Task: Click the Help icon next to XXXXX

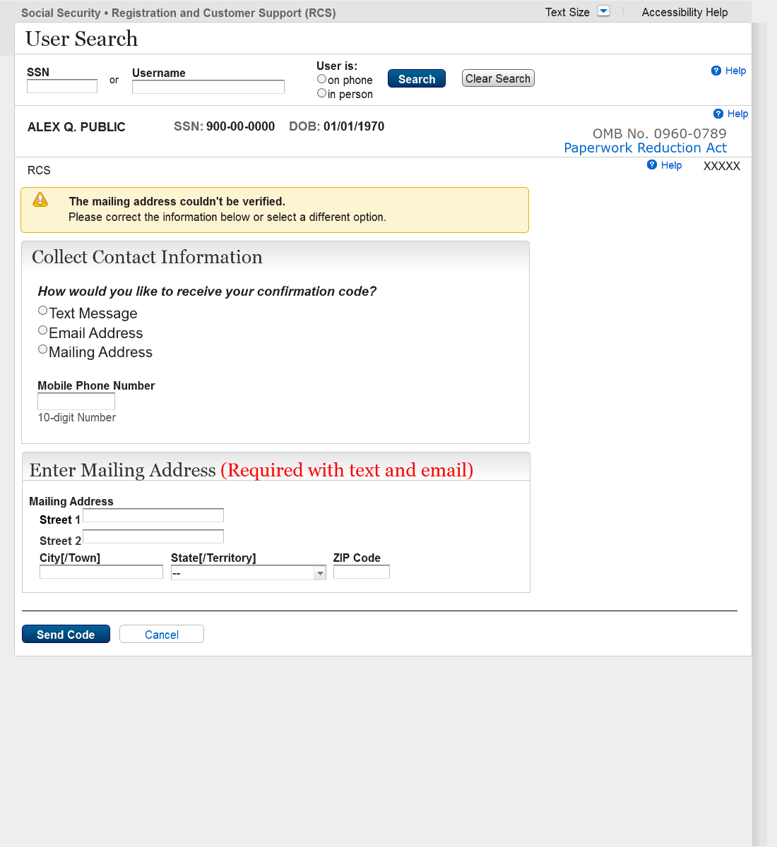Action: [652, 165]
